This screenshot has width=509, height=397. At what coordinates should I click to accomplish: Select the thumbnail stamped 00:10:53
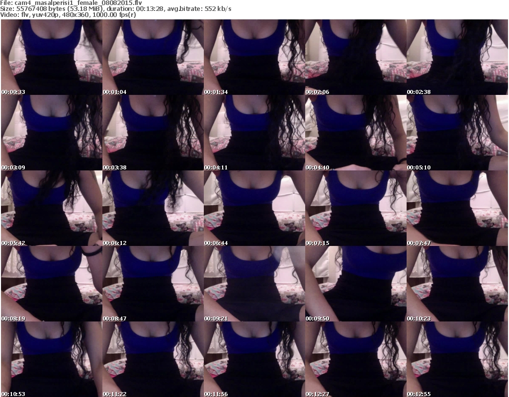[52, 359]
